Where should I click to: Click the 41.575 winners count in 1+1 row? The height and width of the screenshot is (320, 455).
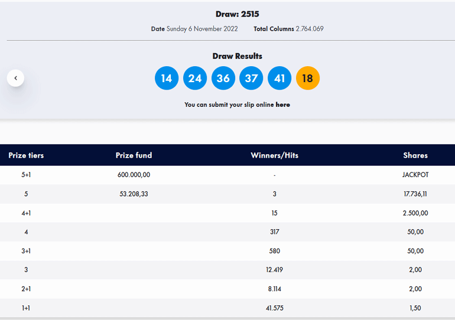point(274,308)
